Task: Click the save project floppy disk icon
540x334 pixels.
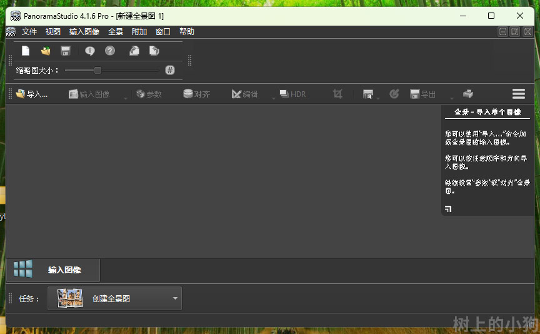Action: click(x=66, y=51)
